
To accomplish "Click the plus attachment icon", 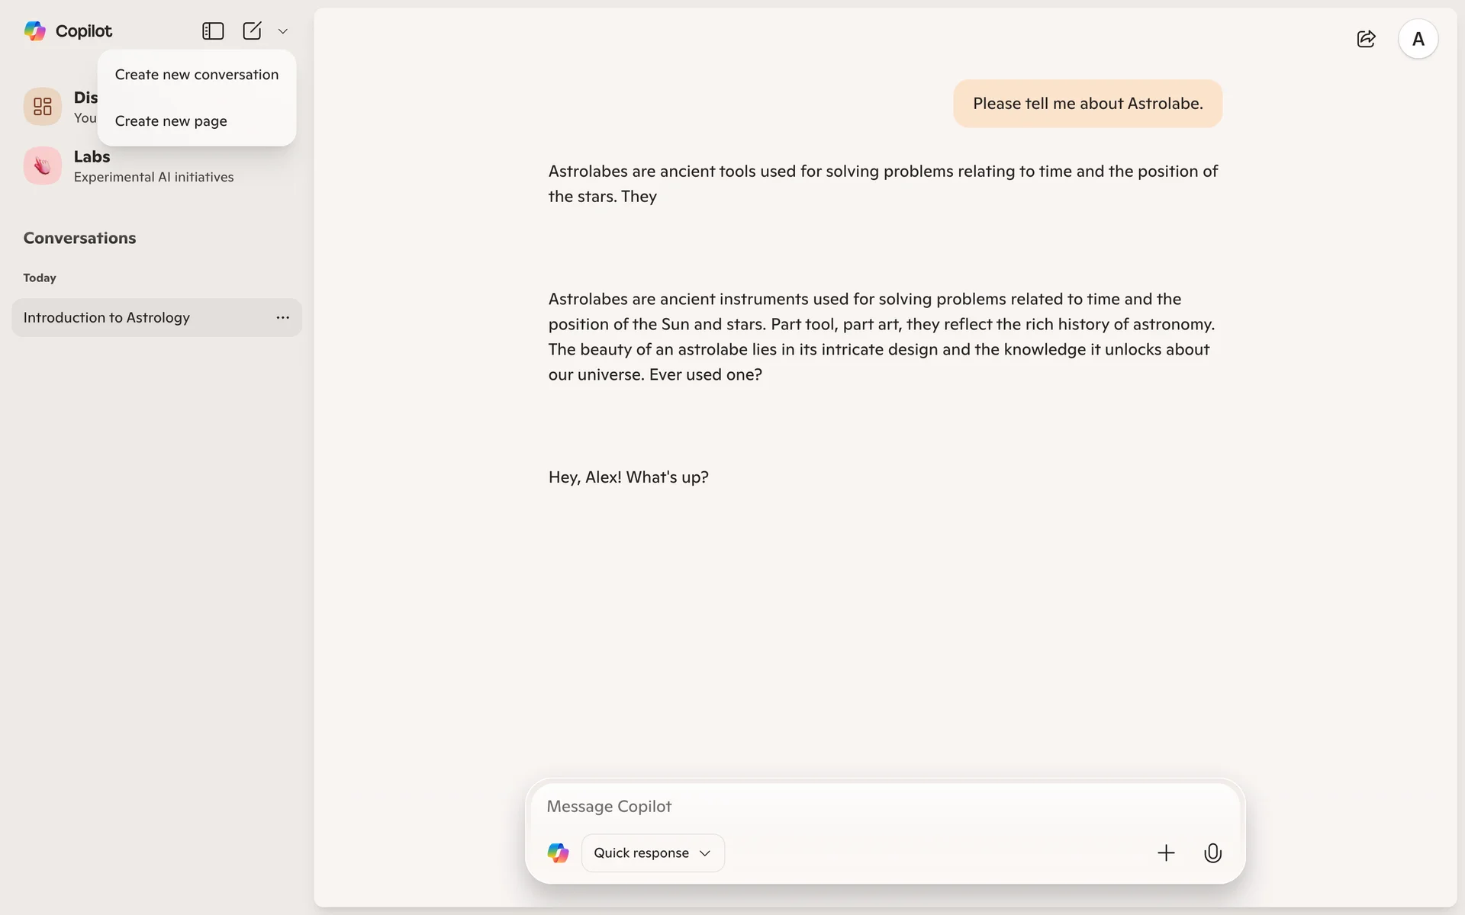I will 1166,852.
